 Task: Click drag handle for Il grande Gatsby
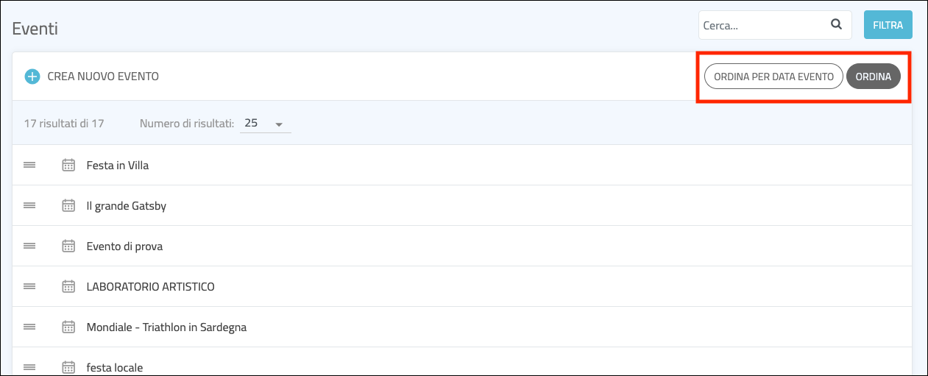[x=29, y=206]
